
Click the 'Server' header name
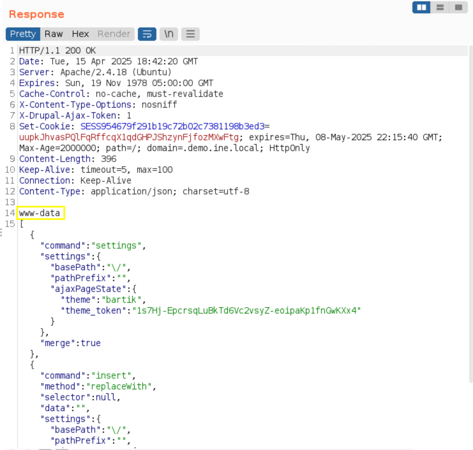click(34, 72)
